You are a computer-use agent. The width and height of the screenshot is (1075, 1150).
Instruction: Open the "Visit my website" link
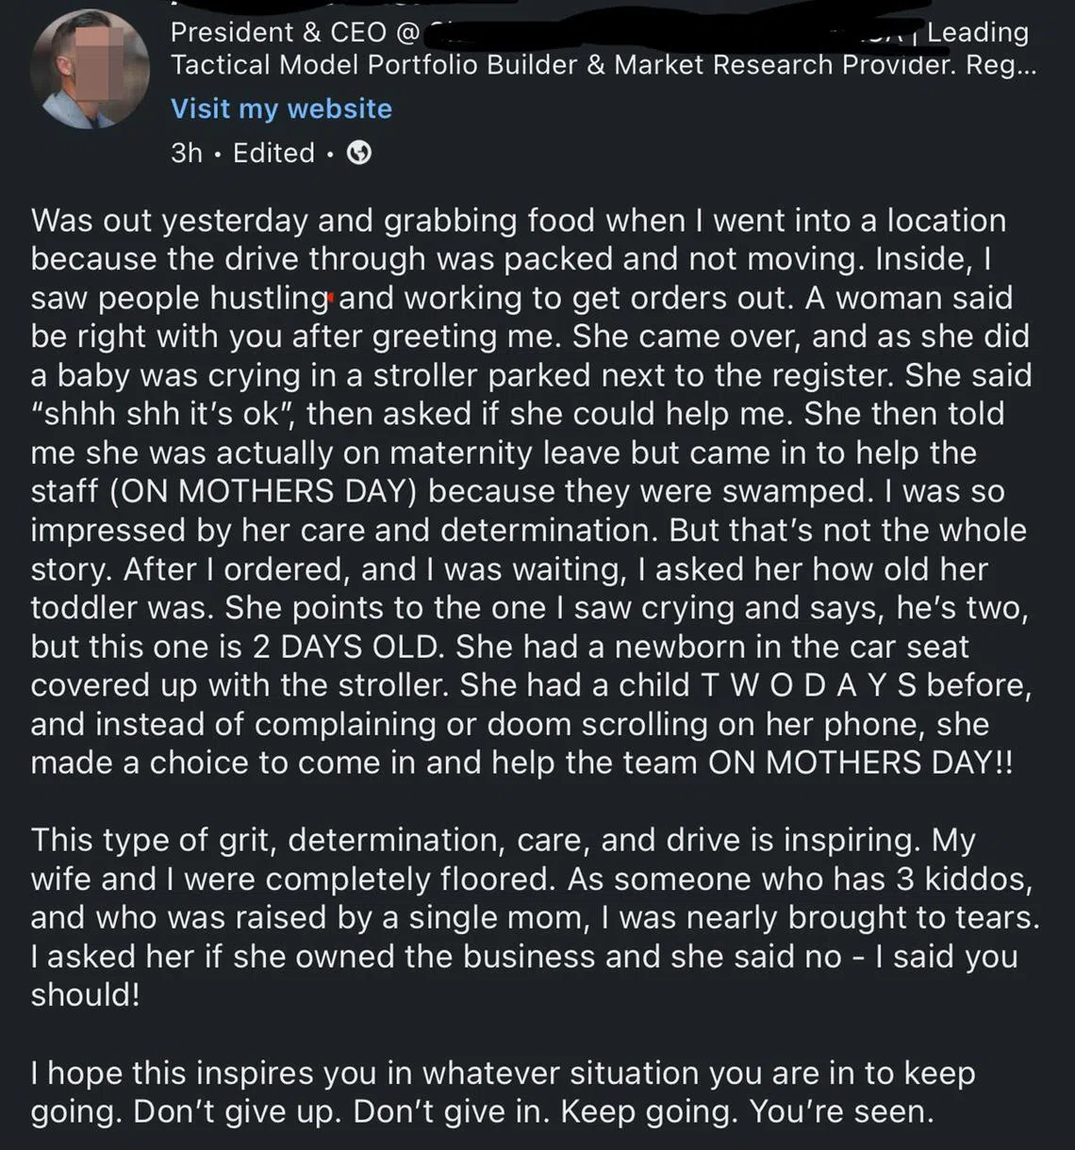[x=281, y=108]
